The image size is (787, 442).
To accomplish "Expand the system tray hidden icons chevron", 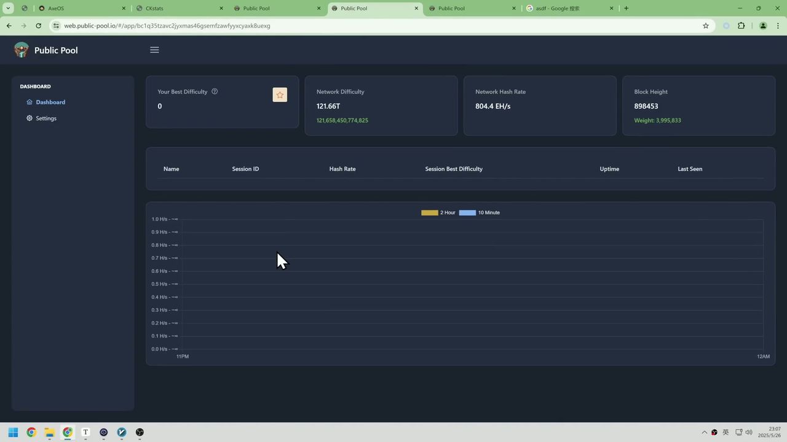I will point(705,432).
